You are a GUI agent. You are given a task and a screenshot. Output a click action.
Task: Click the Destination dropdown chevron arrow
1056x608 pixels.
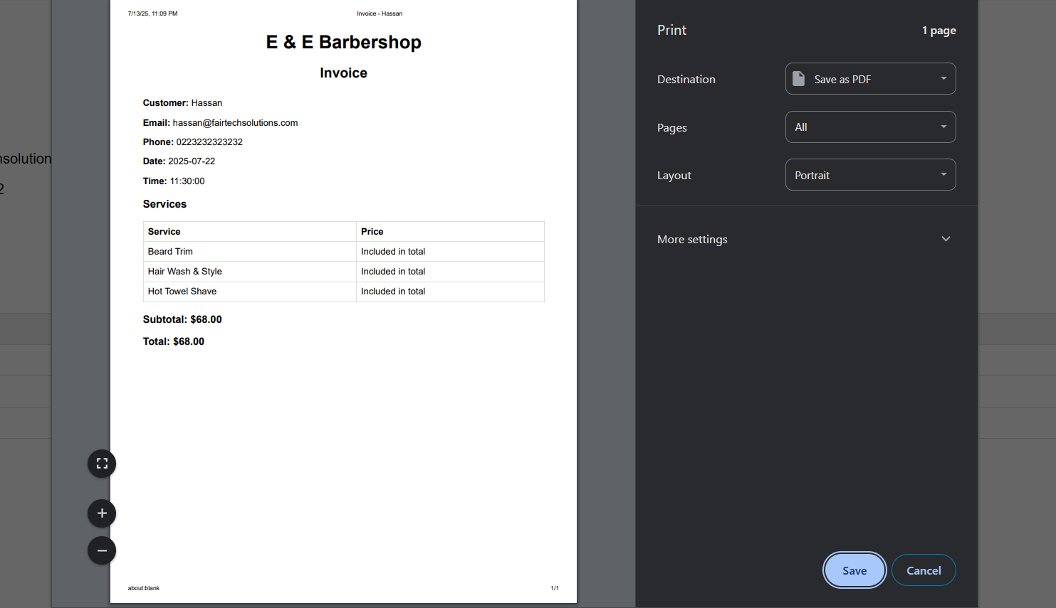[x=943, y=78]
